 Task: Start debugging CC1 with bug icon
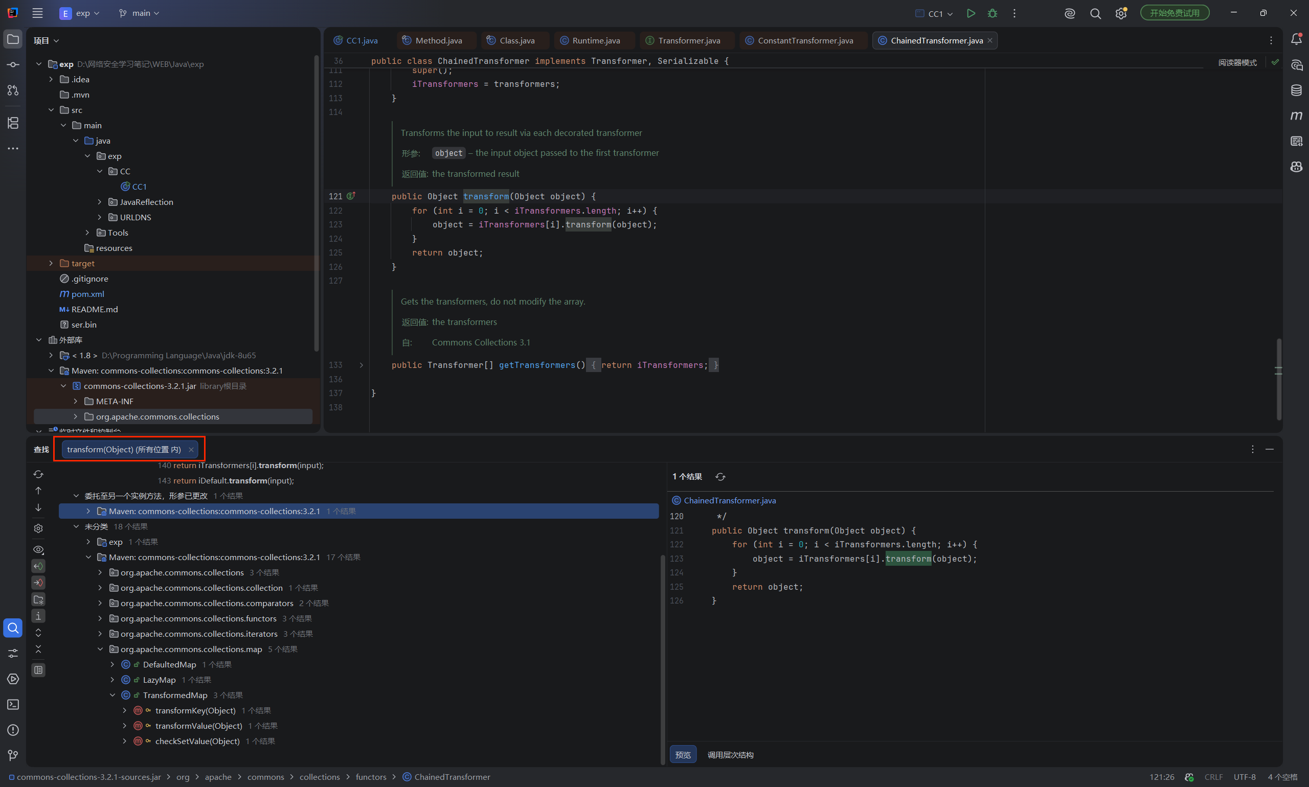point(992,13)
